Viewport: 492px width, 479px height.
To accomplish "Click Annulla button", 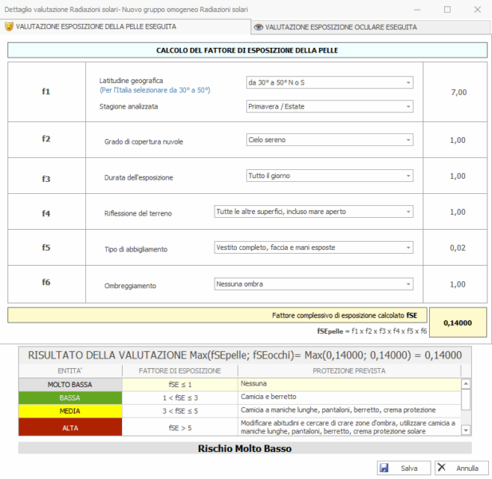I will (x=462, y=468).
